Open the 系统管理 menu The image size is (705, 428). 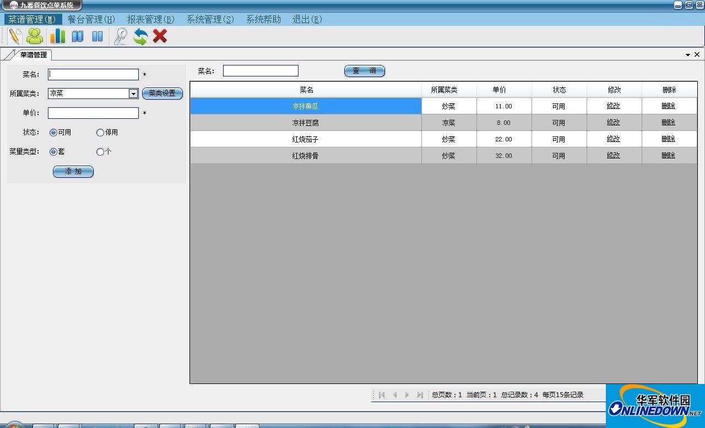[x=210, y=19]
